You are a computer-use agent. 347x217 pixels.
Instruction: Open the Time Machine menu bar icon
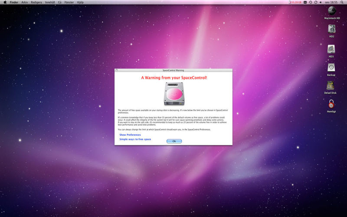[x=310, y=2]
